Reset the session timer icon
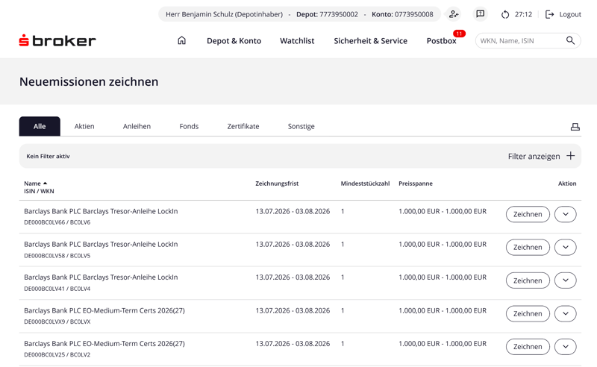 [505, 14]
